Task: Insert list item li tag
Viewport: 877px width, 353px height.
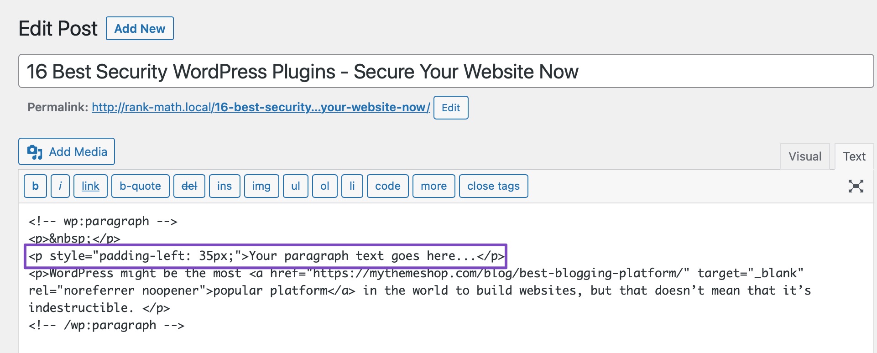Action: pos(352,186)
